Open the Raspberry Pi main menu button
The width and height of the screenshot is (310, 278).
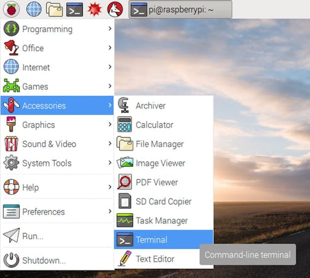(11, 9)
